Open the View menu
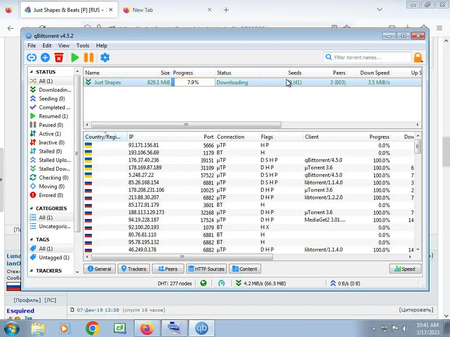Screen dimensions: 450x337 (64, 46)
